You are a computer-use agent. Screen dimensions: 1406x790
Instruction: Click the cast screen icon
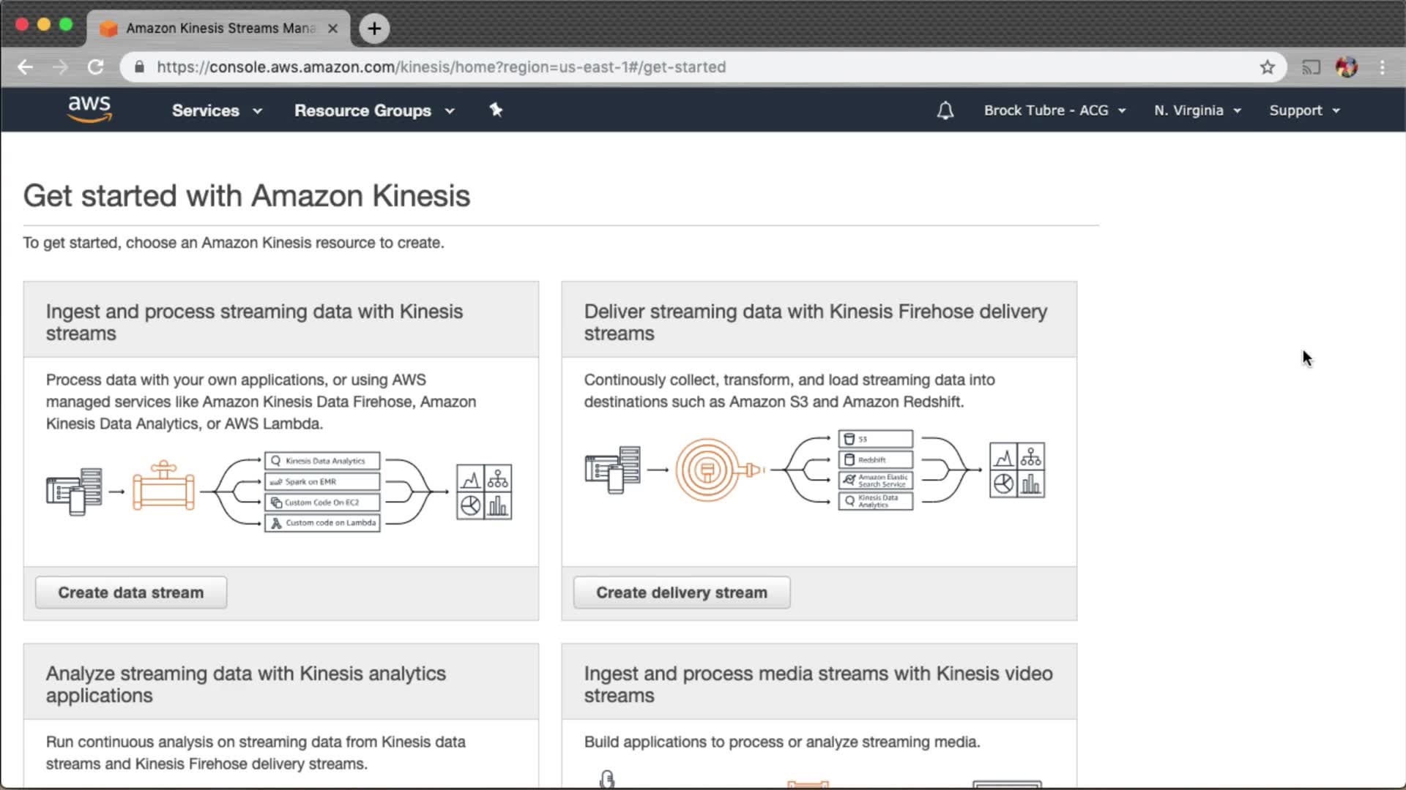[x=1311, y=67]
